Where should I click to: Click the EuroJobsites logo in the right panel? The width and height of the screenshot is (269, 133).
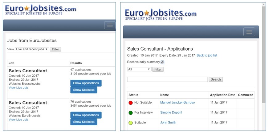161,15
